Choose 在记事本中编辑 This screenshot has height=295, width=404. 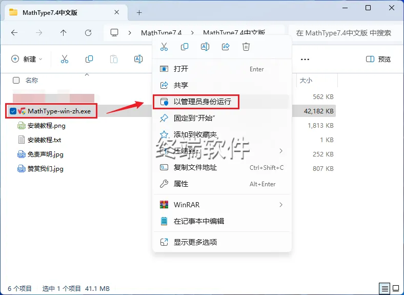pyautogui.click(x=222, y=221)
